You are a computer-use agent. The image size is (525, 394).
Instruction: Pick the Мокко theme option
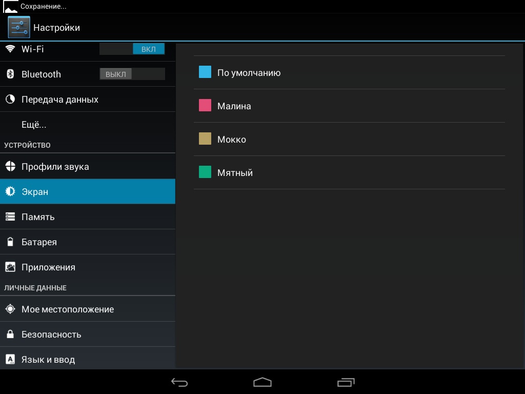tap(232, 139)
